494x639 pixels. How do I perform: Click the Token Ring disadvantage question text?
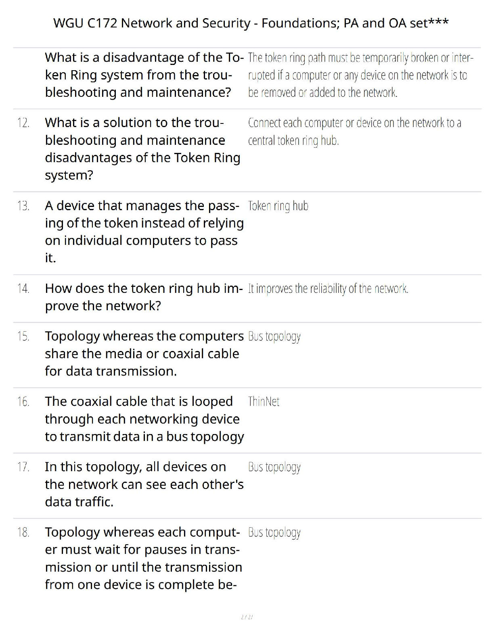tap(144, 75)
